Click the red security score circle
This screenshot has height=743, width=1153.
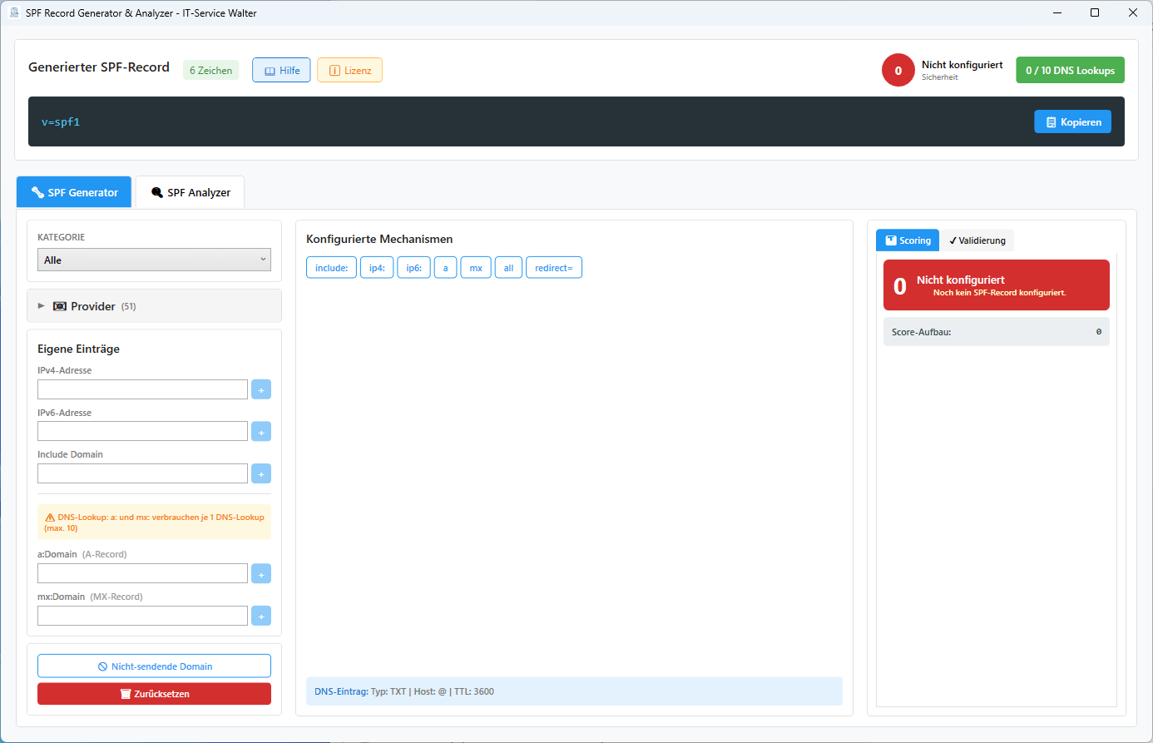pos(898,71)
